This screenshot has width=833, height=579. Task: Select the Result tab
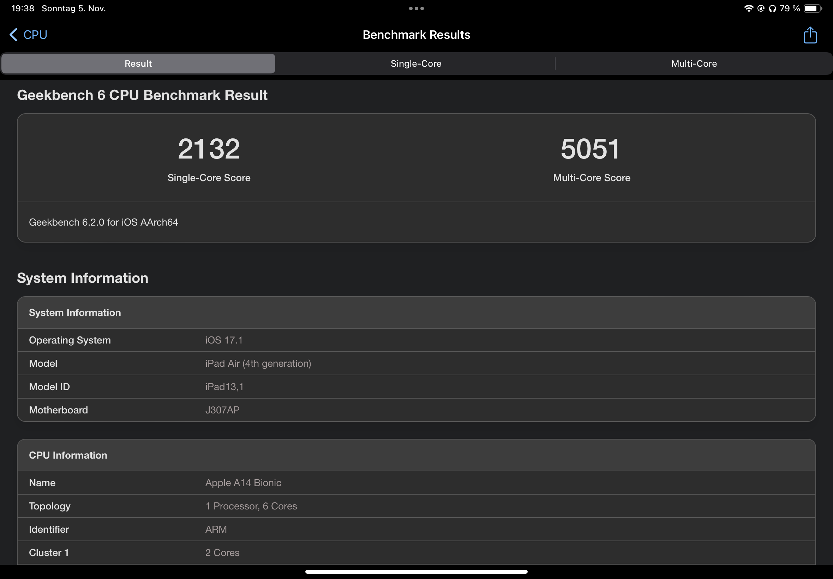[x=138, y=64]
